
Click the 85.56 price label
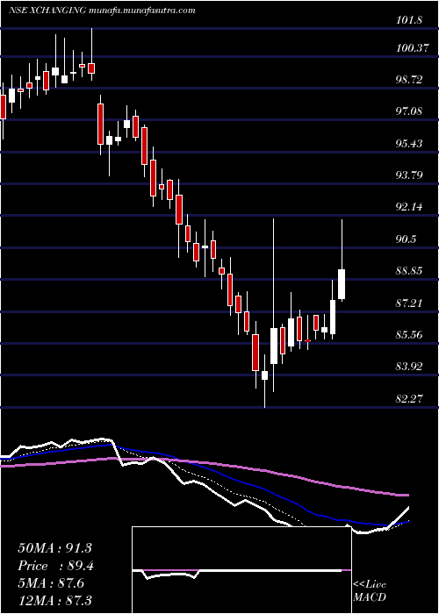click(409, 335)
